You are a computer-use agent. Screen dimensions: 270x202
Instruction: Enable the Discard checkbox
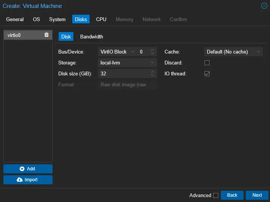click(207, 63)
